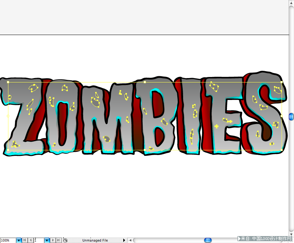Screen dimensions: 294x243
Task: Click the artboard number field
Action: 39,240
